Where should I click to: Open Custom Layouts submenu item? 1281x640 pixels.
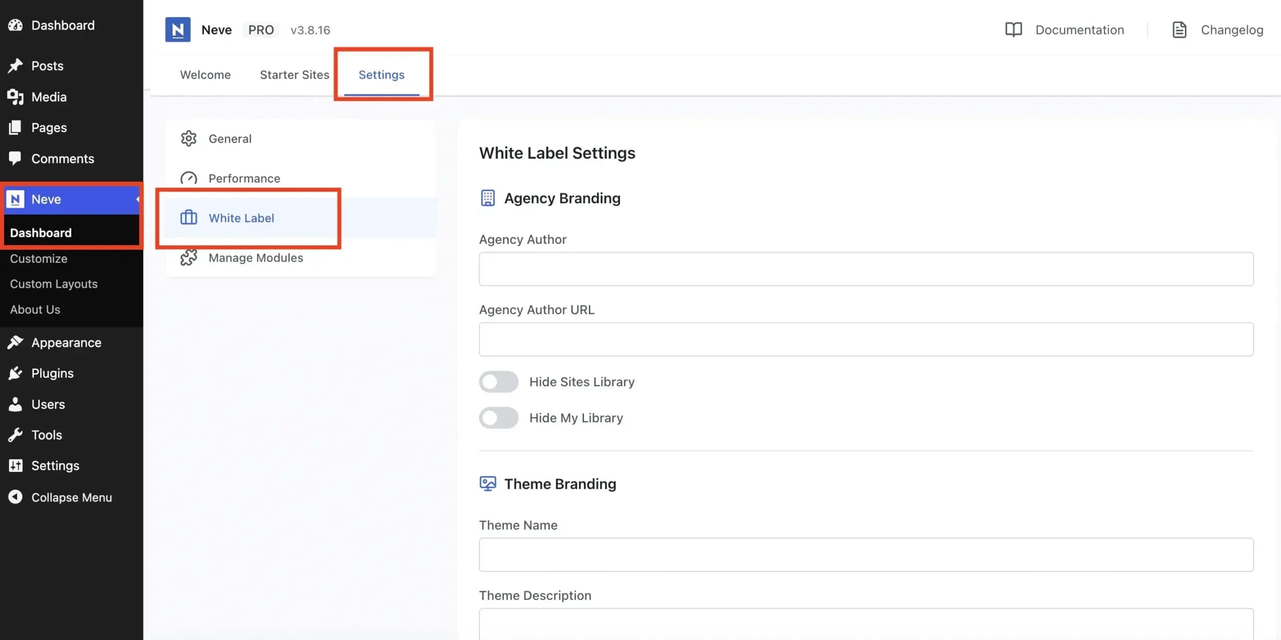point(54,284)
